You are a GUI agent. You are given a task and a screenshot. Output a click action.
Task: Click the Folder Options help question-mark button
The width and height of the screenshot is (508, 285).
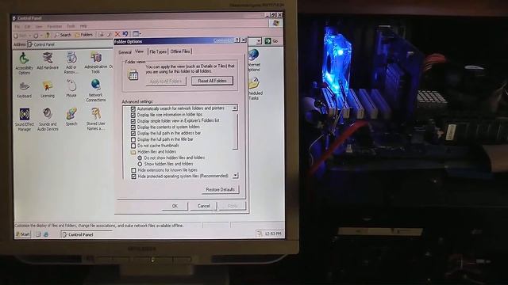point(237,40)
